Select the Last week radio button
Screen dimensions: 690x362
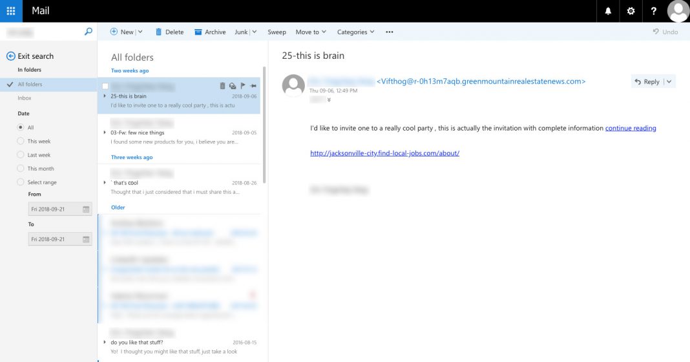pyautogui.click(x=20, y=154)
